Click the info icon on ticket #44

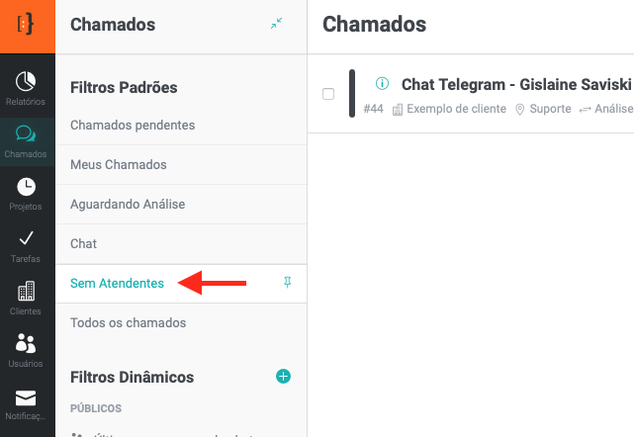[383, 83]
